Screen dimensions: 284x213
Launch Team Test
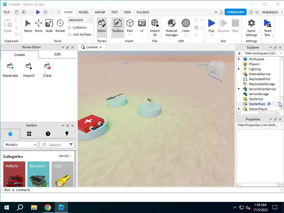coord(268,28)
